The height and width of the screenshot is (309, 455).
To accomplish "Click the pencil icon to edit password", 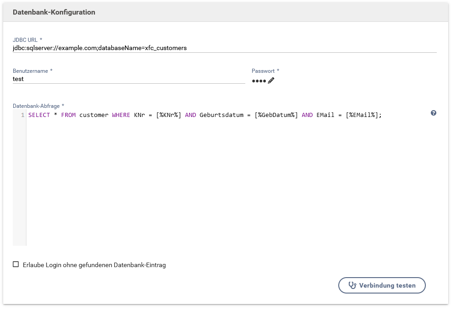I will pos(271,81).
